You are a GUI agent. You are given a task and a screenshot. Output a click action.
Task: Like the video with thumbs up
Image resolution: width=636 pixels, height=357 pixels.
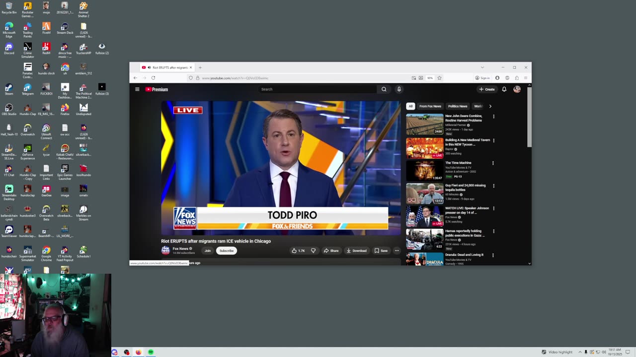298,250
